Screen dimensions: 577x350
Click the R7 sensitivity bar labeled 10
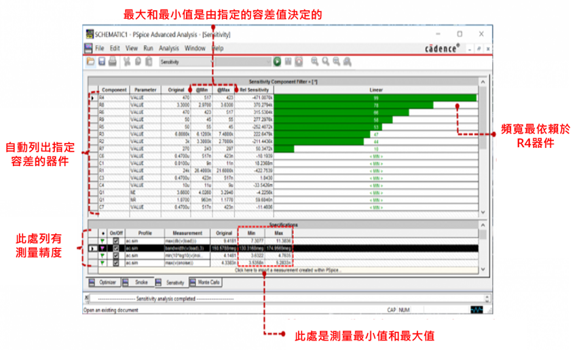pos(284,149)
